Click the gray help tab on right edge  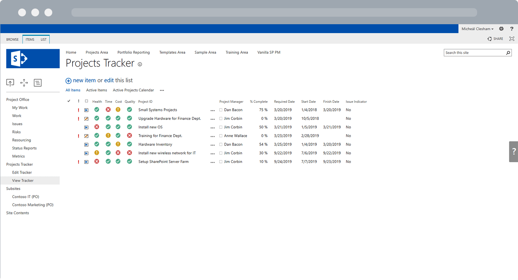[x=514, y=152]
